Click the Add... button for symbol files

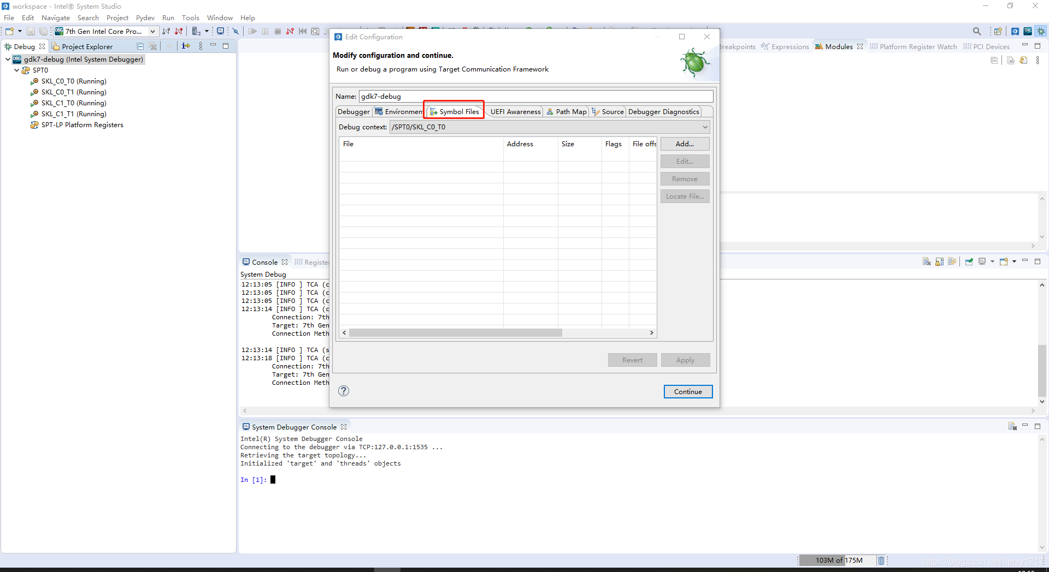(685, 144)
